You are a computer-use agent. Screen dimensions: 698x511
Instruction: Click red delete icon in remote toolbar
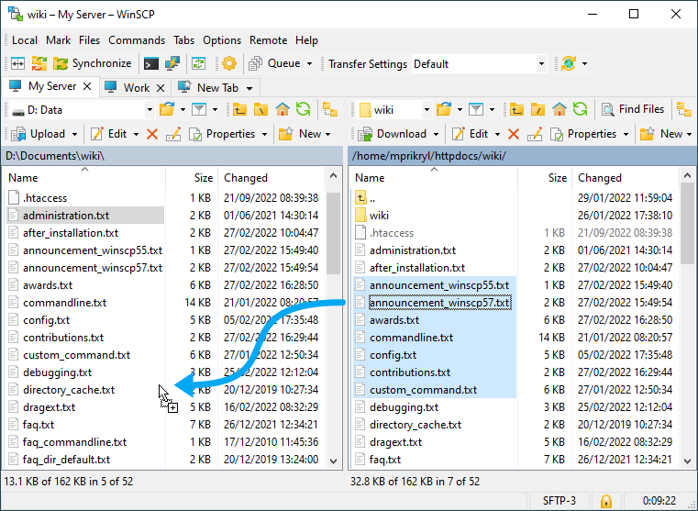[514, 134]
